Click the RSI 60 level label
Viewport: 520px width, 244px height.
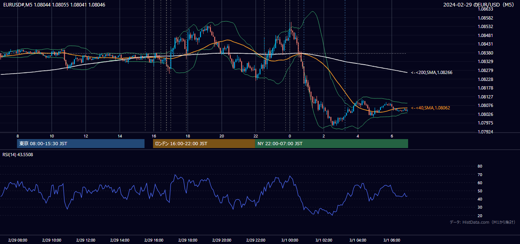[480, 183]
